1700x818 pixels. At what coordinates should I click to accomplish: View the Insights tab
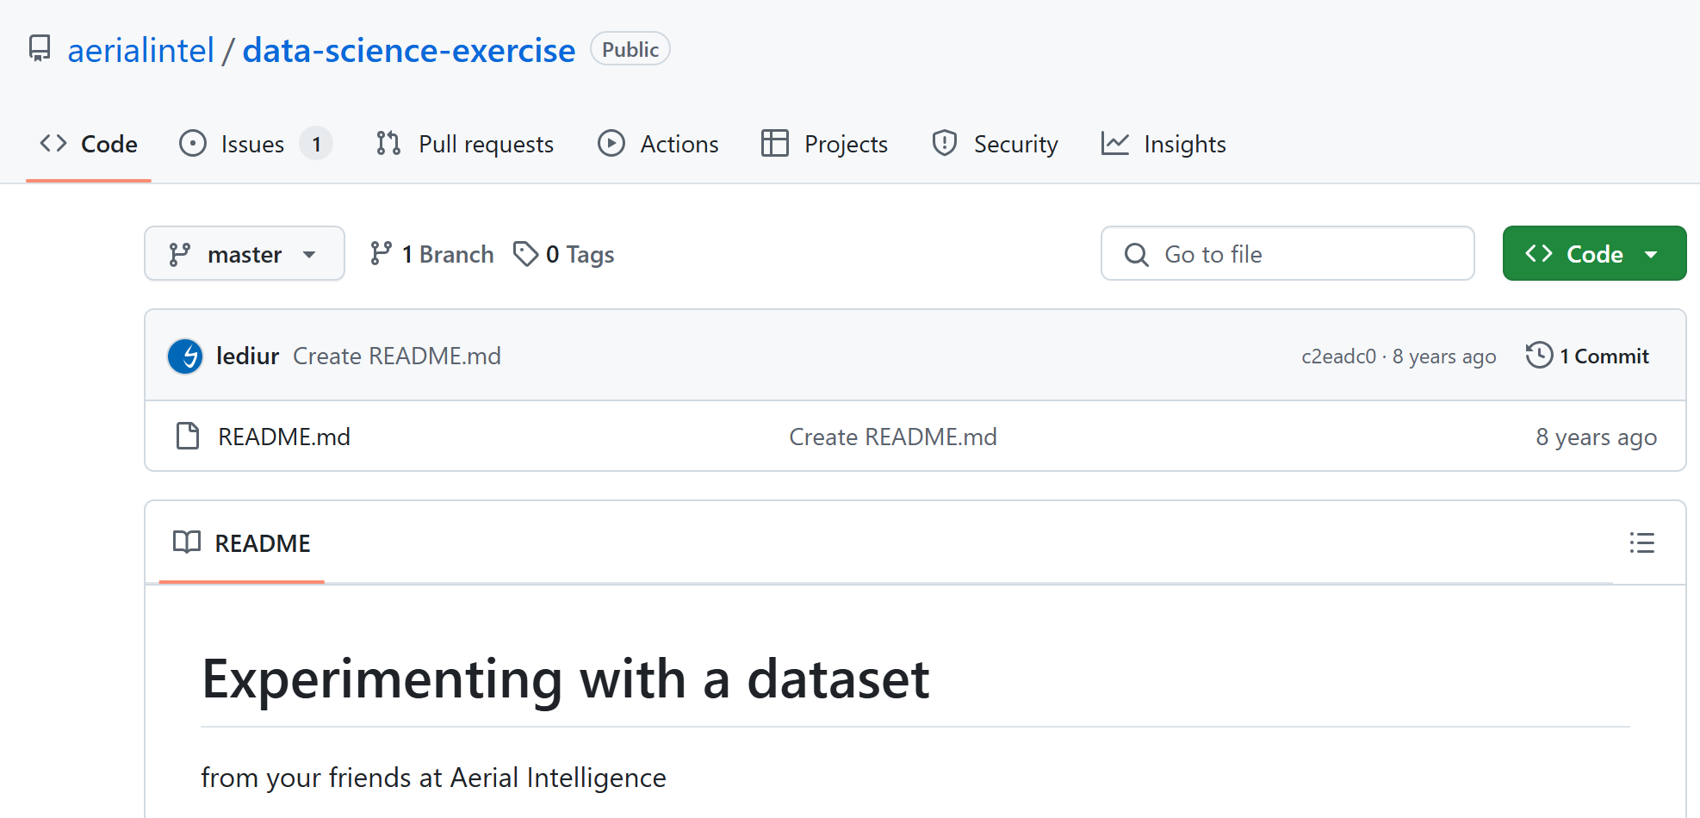pos(1163,144)
